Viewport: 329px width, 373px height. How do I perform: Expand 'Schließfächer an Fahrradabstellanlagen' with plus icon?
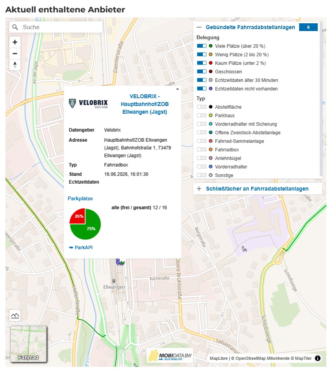click(199, 189)
